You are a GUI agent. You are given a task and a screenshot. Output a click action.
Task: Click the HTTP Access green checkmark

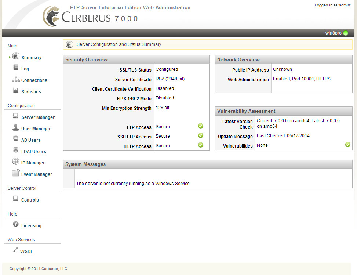click(x=201, y=145)
